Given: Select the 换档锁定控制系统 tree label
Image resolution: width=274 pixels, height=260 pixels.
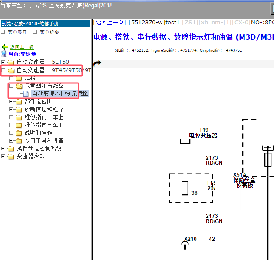Looking at the screenshot, I should click(39, 148).
